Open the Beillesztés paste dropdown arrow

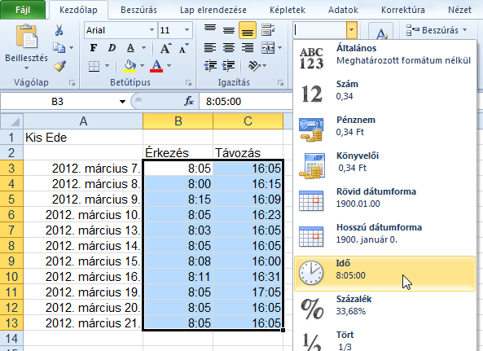point(27,68)
